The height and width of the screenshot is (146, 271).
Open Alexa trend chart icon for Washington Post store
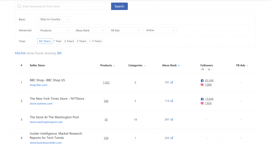point(171,119)
